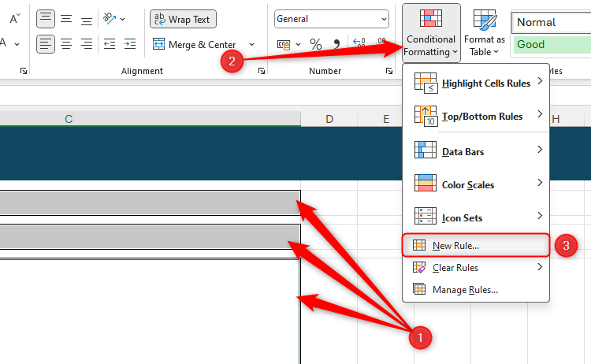Image resolution: width=591 pixels, height=364 pixels.
Task: Click the Top Align icon
Action: [46, 18]
